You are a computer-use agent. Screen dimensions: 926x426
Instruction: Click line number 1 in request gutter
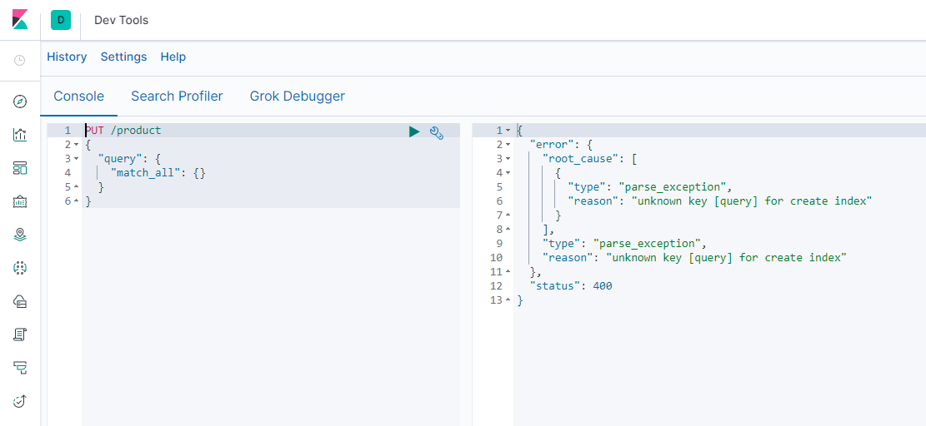[68, 131]
